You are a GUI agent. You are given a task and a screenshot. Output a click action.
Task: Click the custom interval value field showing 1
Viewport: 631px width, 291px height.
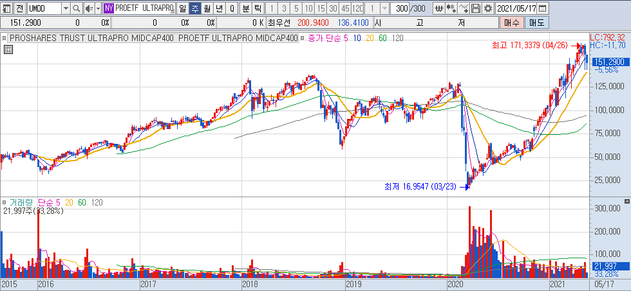[x=372, y=8]
